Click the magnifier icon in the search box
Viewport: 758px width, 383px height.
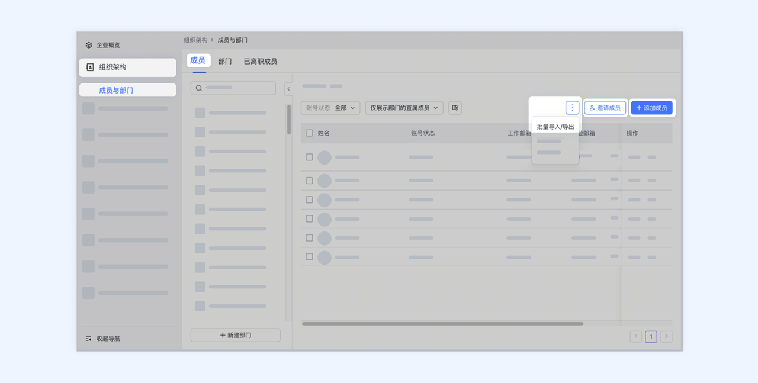coord(198,88)
